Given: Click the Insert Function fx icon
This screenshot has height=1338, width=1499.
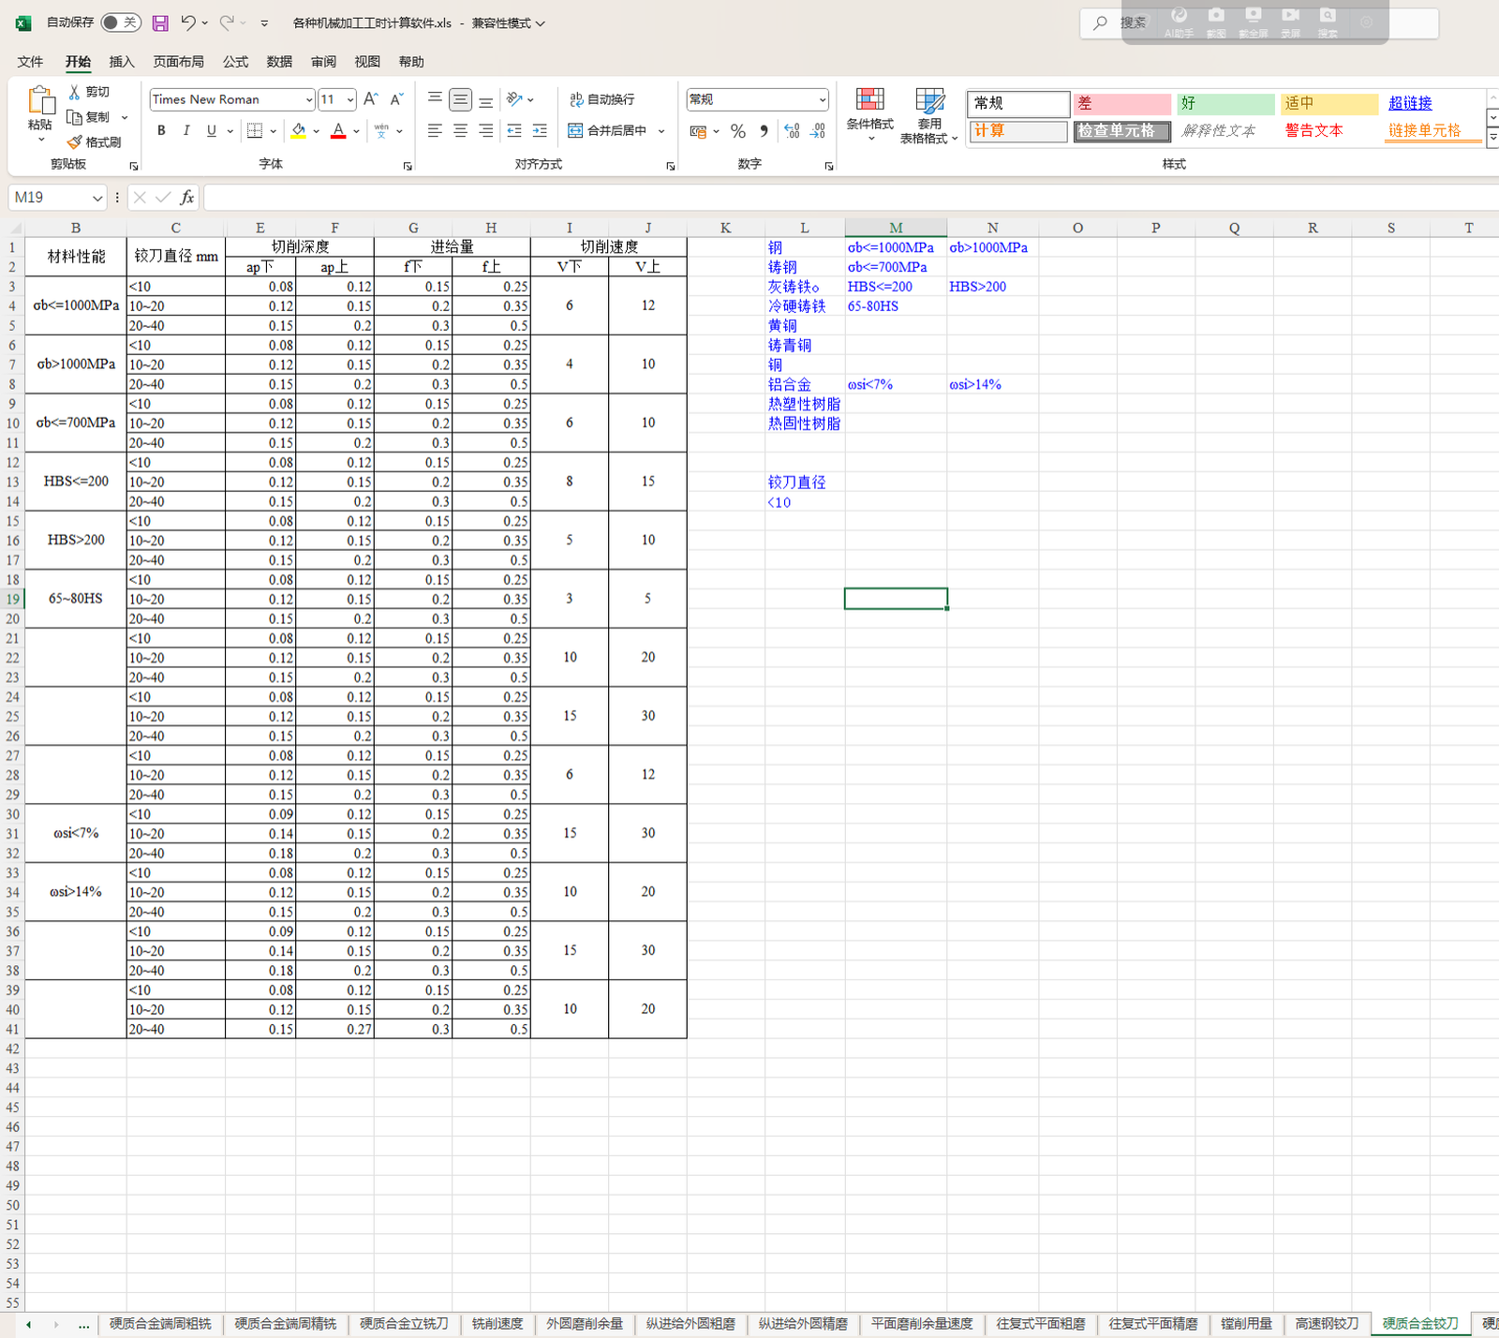Looking at the screenshot, I should pos(187,198).
